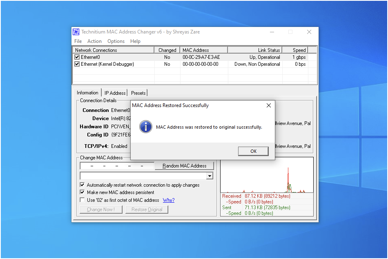Confirm the dialog with OK
The height and width of the screenshot is (259, 388).
click(253, 151)
